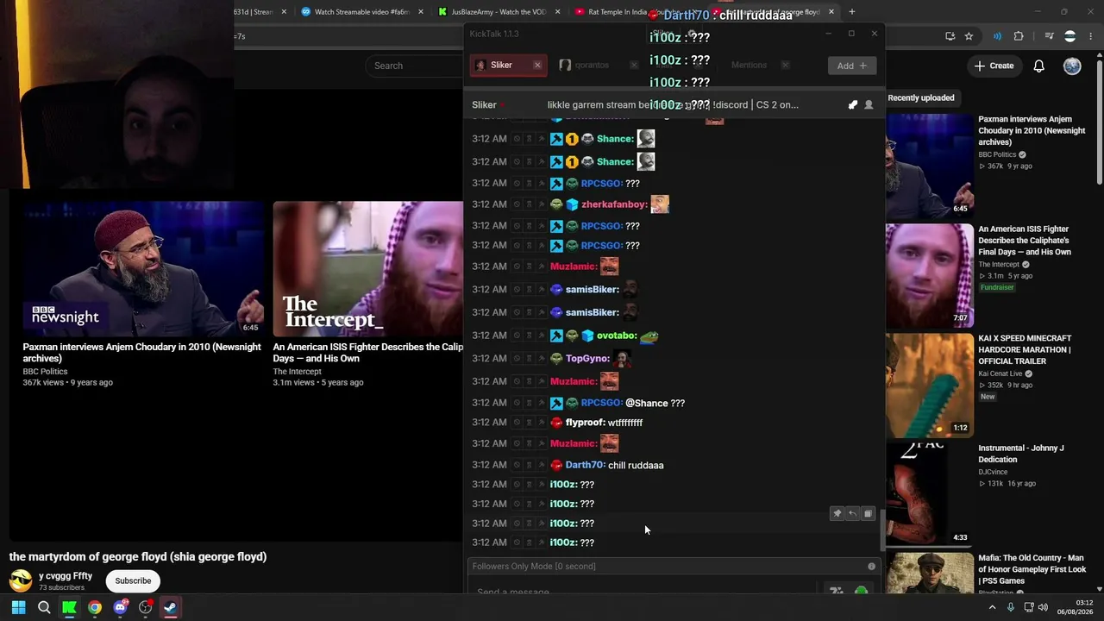Bookmark this page with the star icon
The image size is (1104, 621).
[969, 36]
